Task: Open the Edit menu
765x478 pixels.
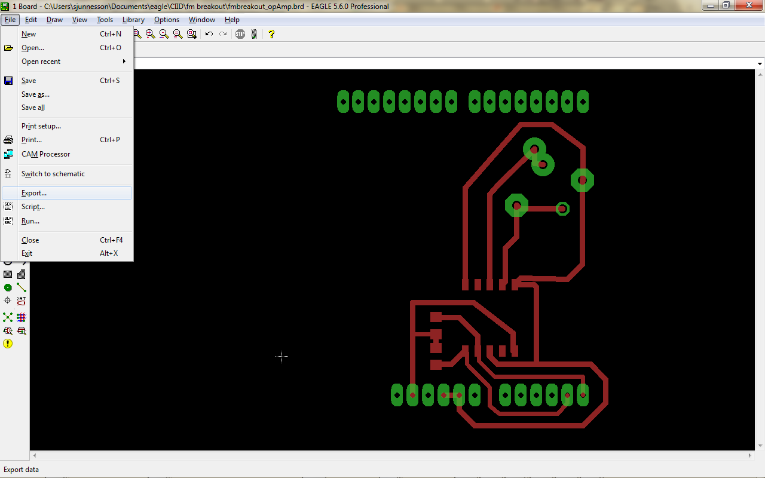Action: tap(31, 20)
